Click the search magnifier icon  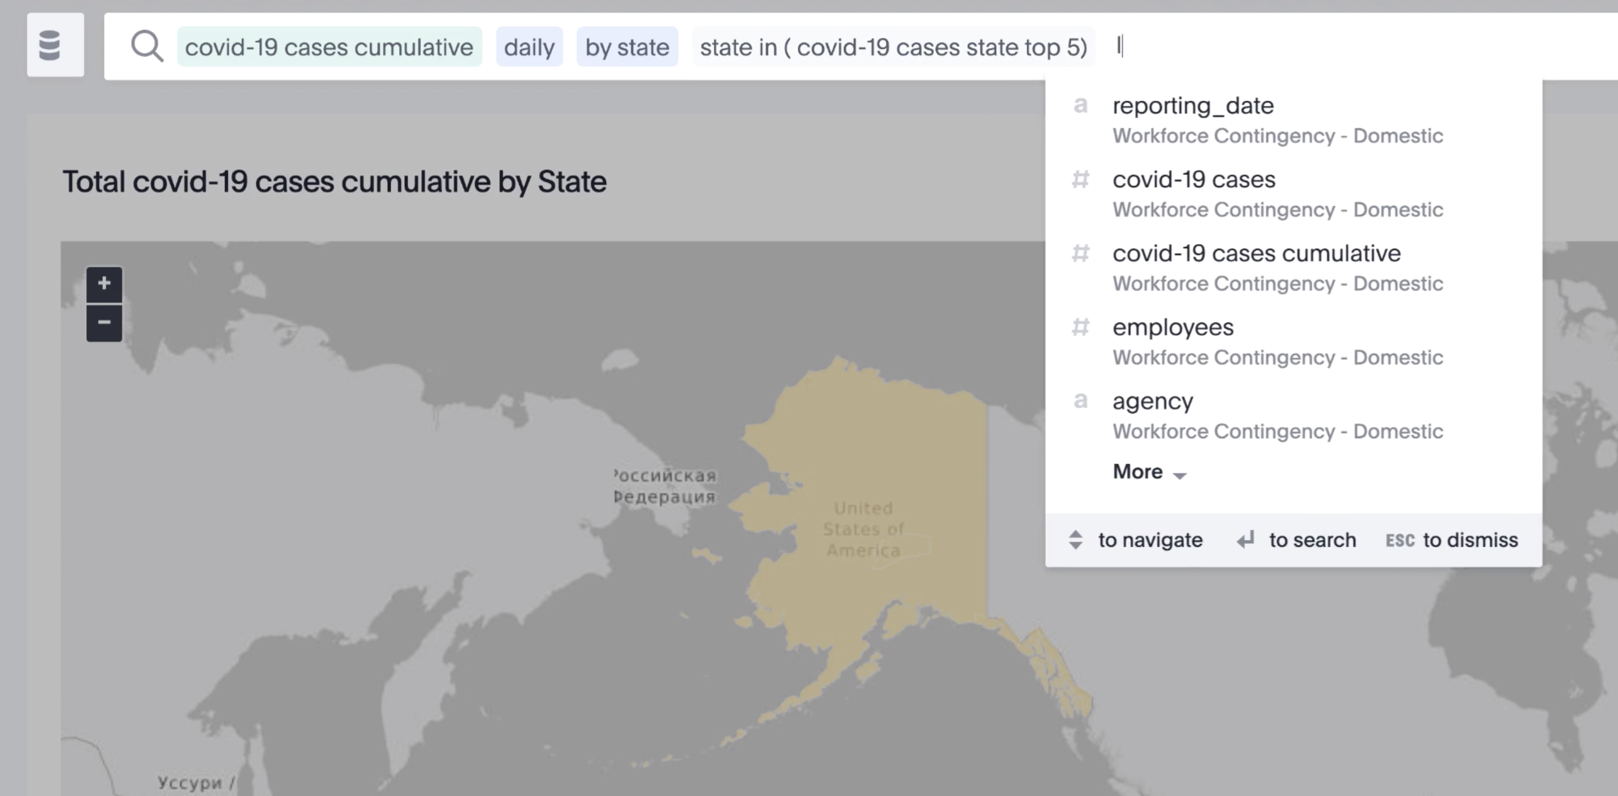147,47
